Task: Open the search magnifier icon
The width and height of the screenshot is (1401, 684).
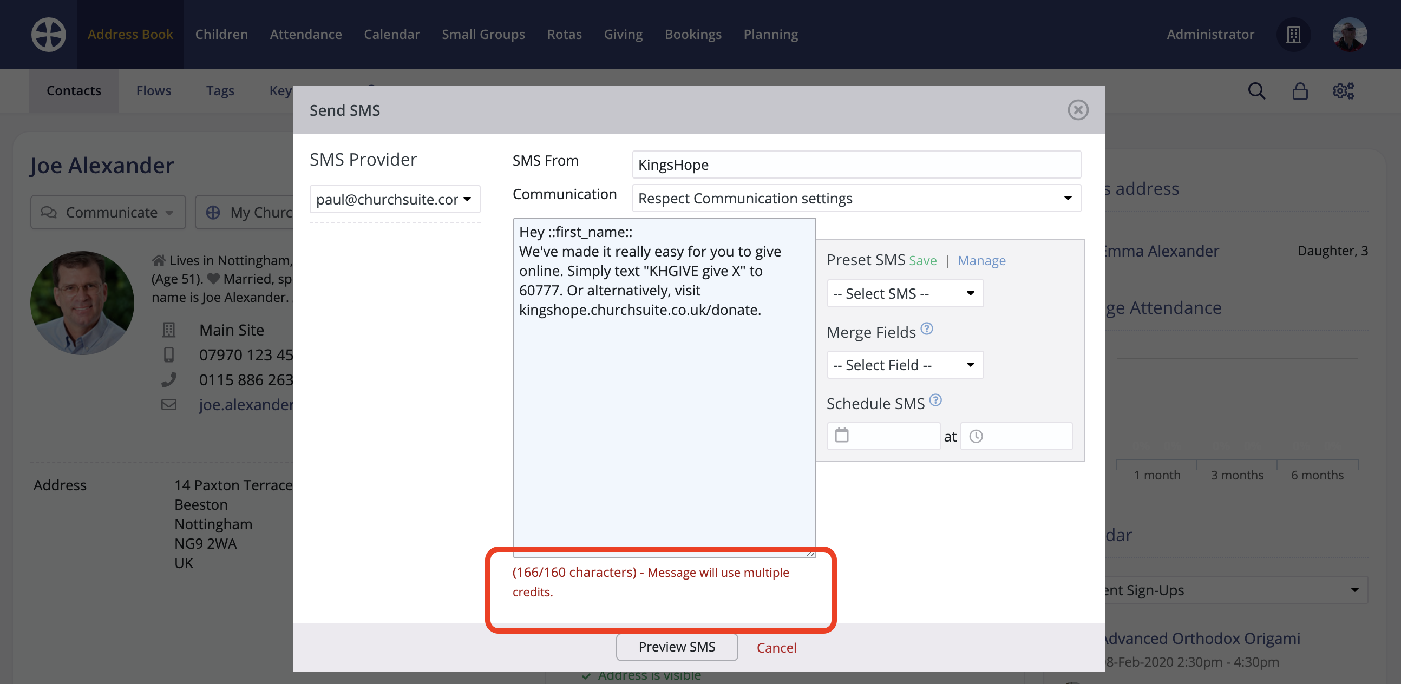Action: click(x=1256, y=91)
